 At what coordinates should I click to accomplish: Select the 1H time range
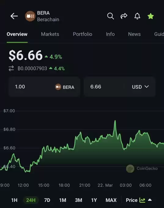click(14, 200)
